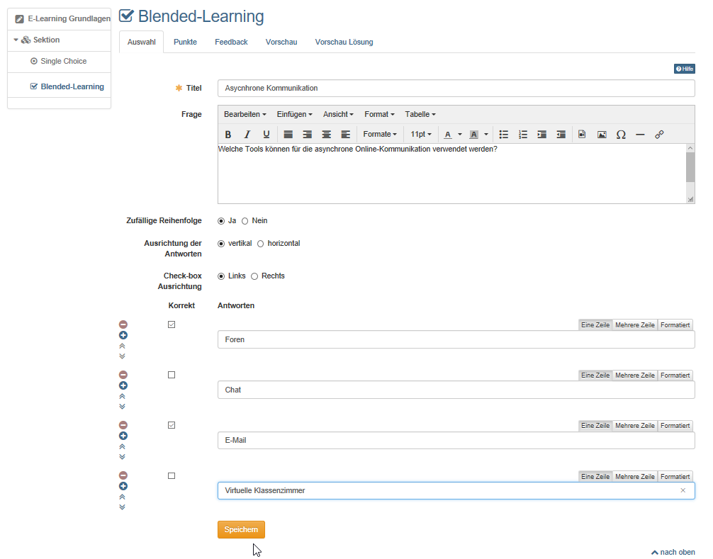Apply italic formatting in the Frage editor
Screen dimensions: 713x559
click(x=247, y=135)
